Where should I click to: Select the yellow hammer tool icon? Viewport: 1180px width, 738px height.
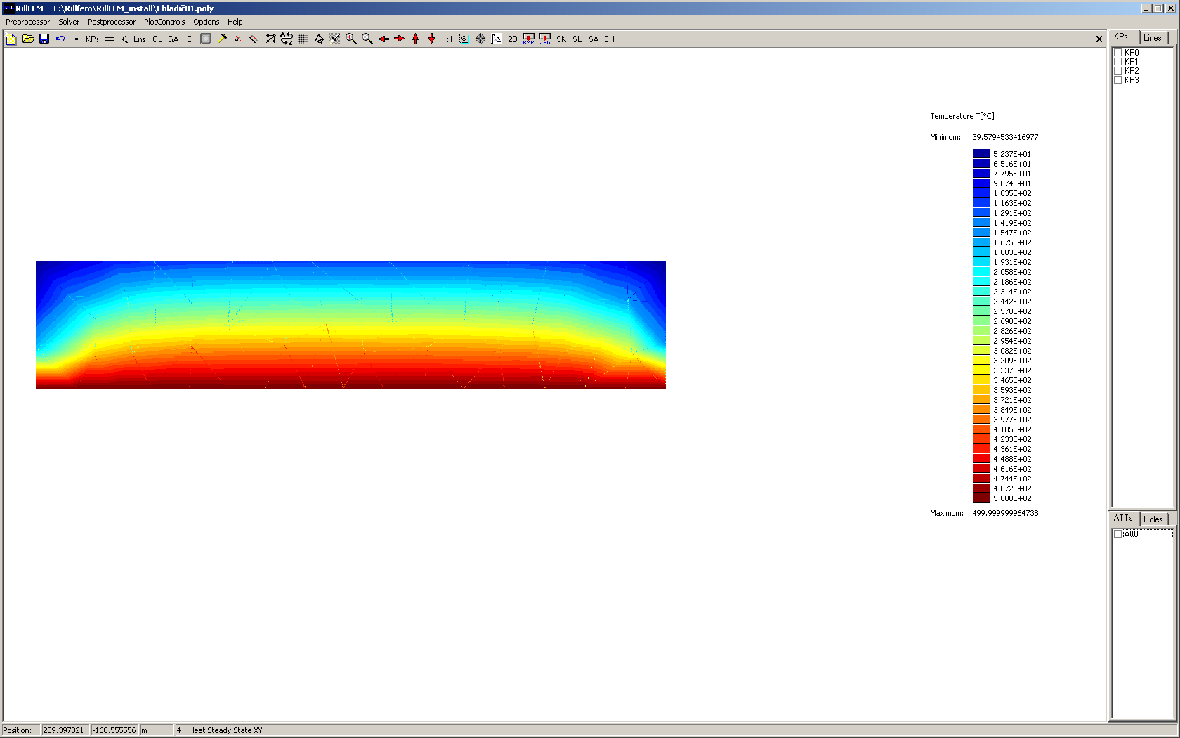(222, 39)
